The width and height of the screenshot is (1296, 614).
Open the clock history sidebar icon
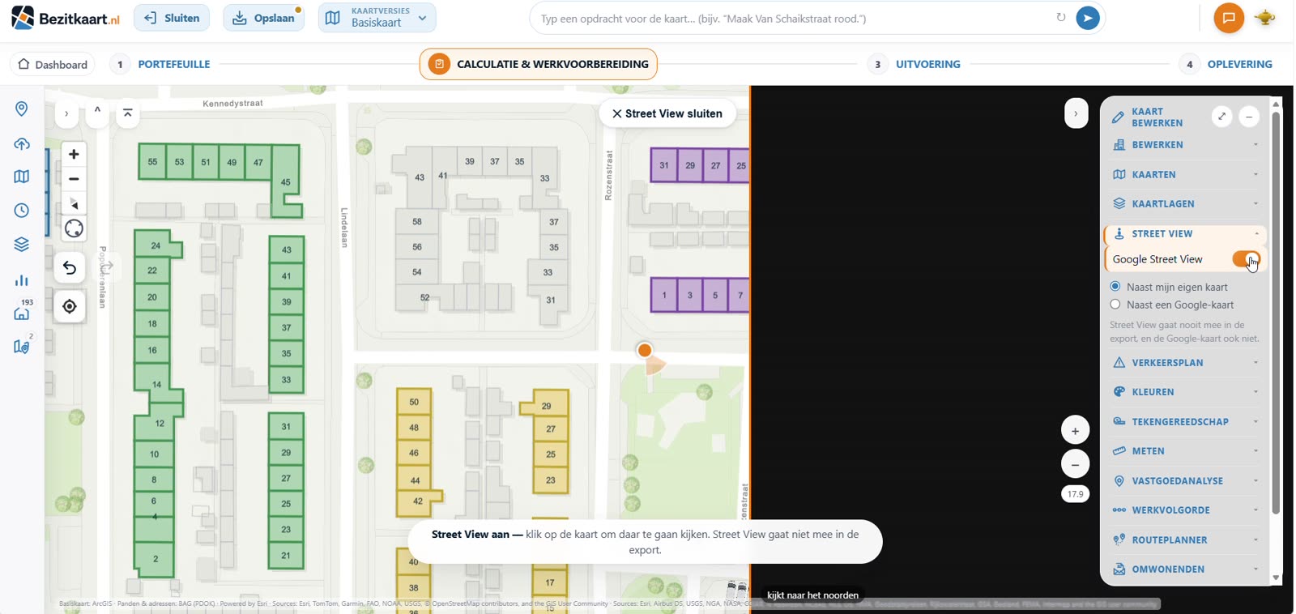(x=22, y=211)
